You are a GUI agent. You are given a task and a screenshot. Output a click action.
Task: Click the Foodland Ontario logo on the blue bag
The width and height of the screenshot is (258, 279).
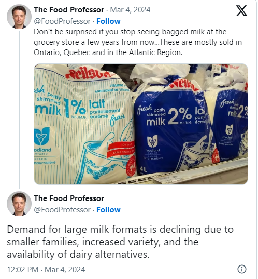click(x=152, y=144)
